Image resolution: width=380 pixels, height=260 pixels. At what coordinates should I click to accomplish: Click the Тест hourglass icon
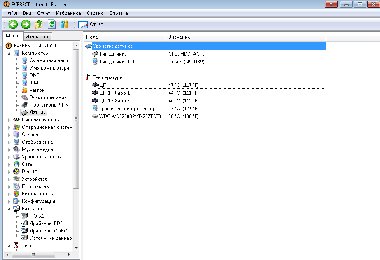point(16,246)
